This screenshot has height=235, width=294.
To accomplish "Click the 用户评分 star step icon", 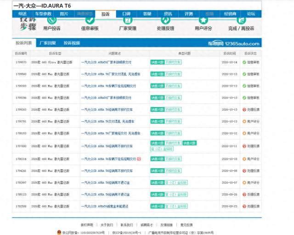I will [204, 20].
